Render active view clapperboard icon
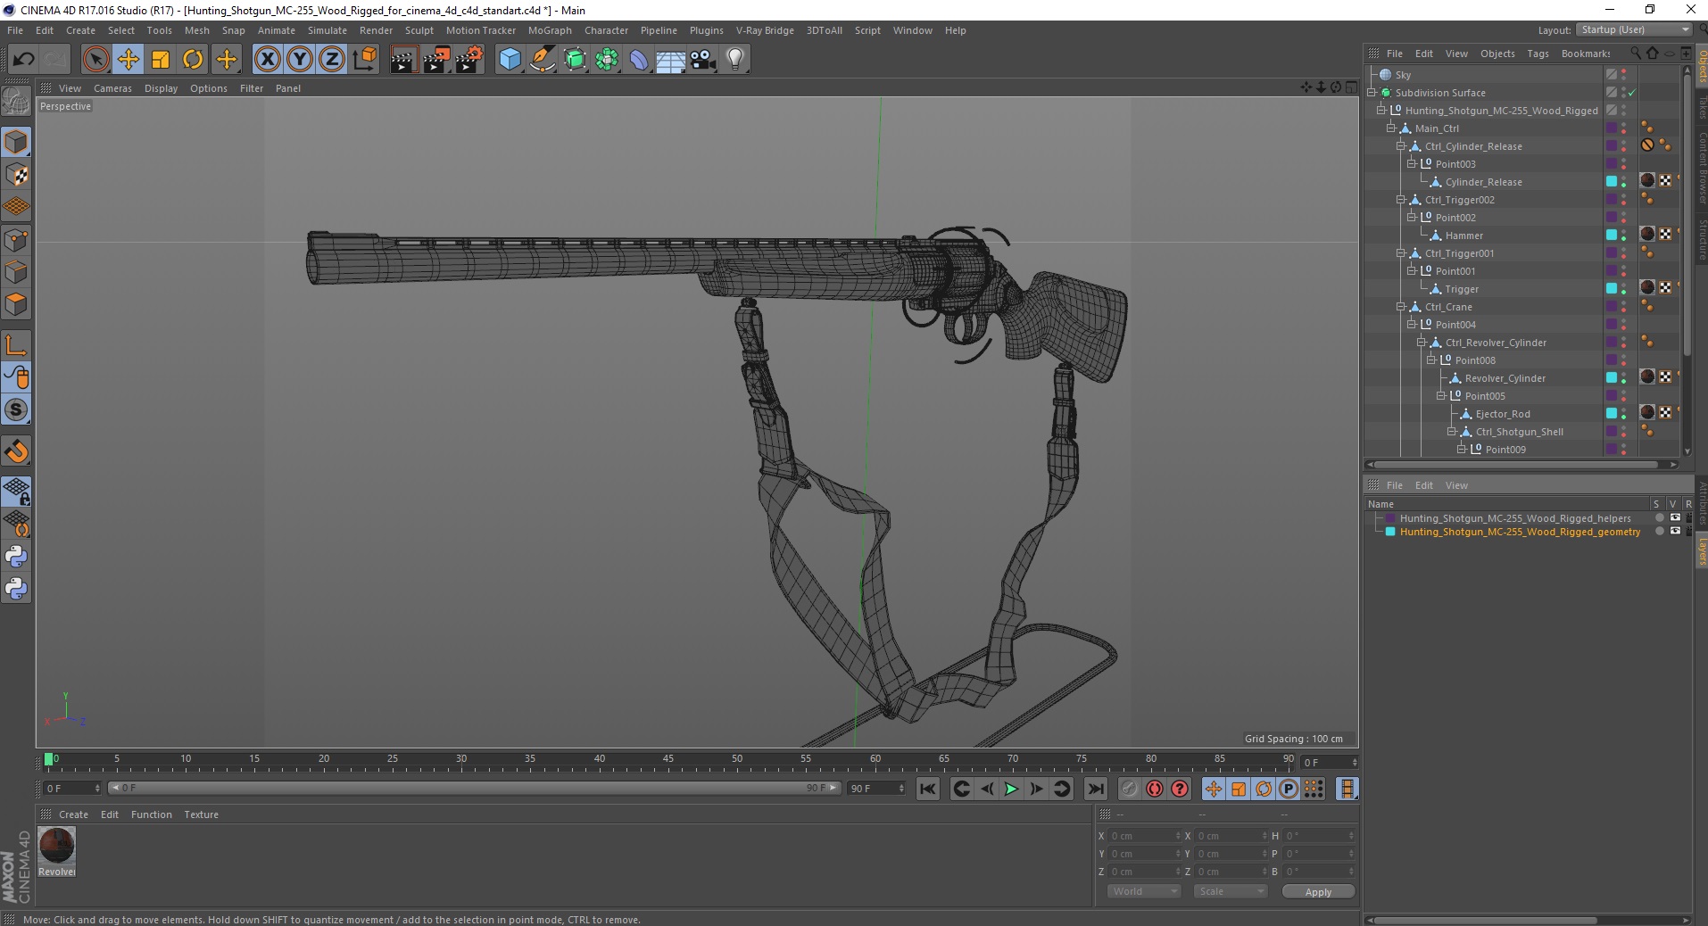 (x=402, y=60)
